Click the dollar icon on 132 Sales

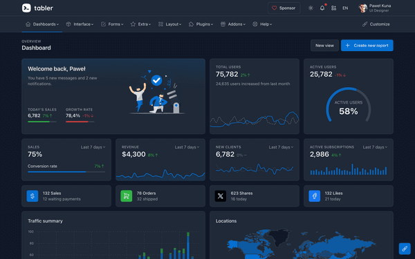click(x=33, y=196)
